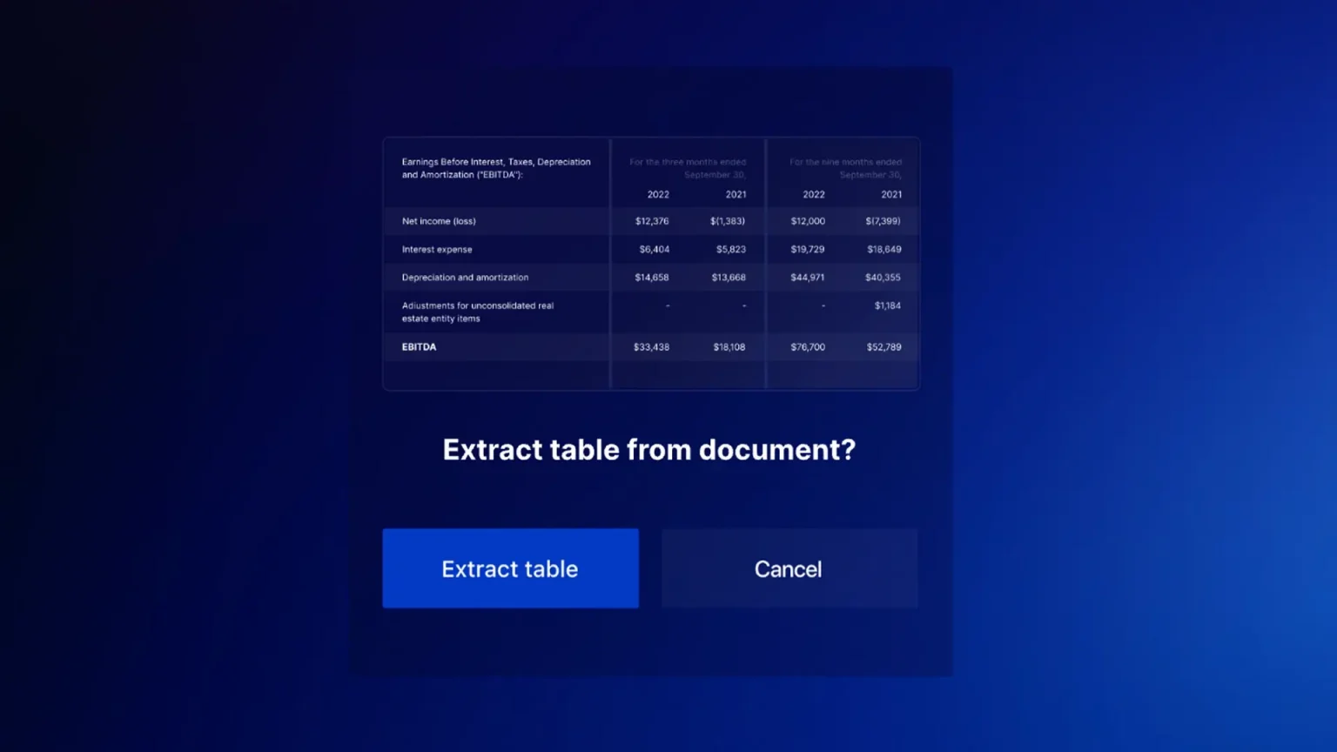The image size is (1337, 752).
Task: Click the 2022 year under nine months ended
Action: 814,194
